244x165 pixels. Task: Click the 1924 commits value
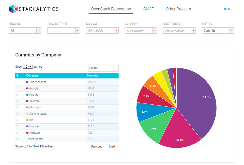pyautogui.click(x=91, y=114)
